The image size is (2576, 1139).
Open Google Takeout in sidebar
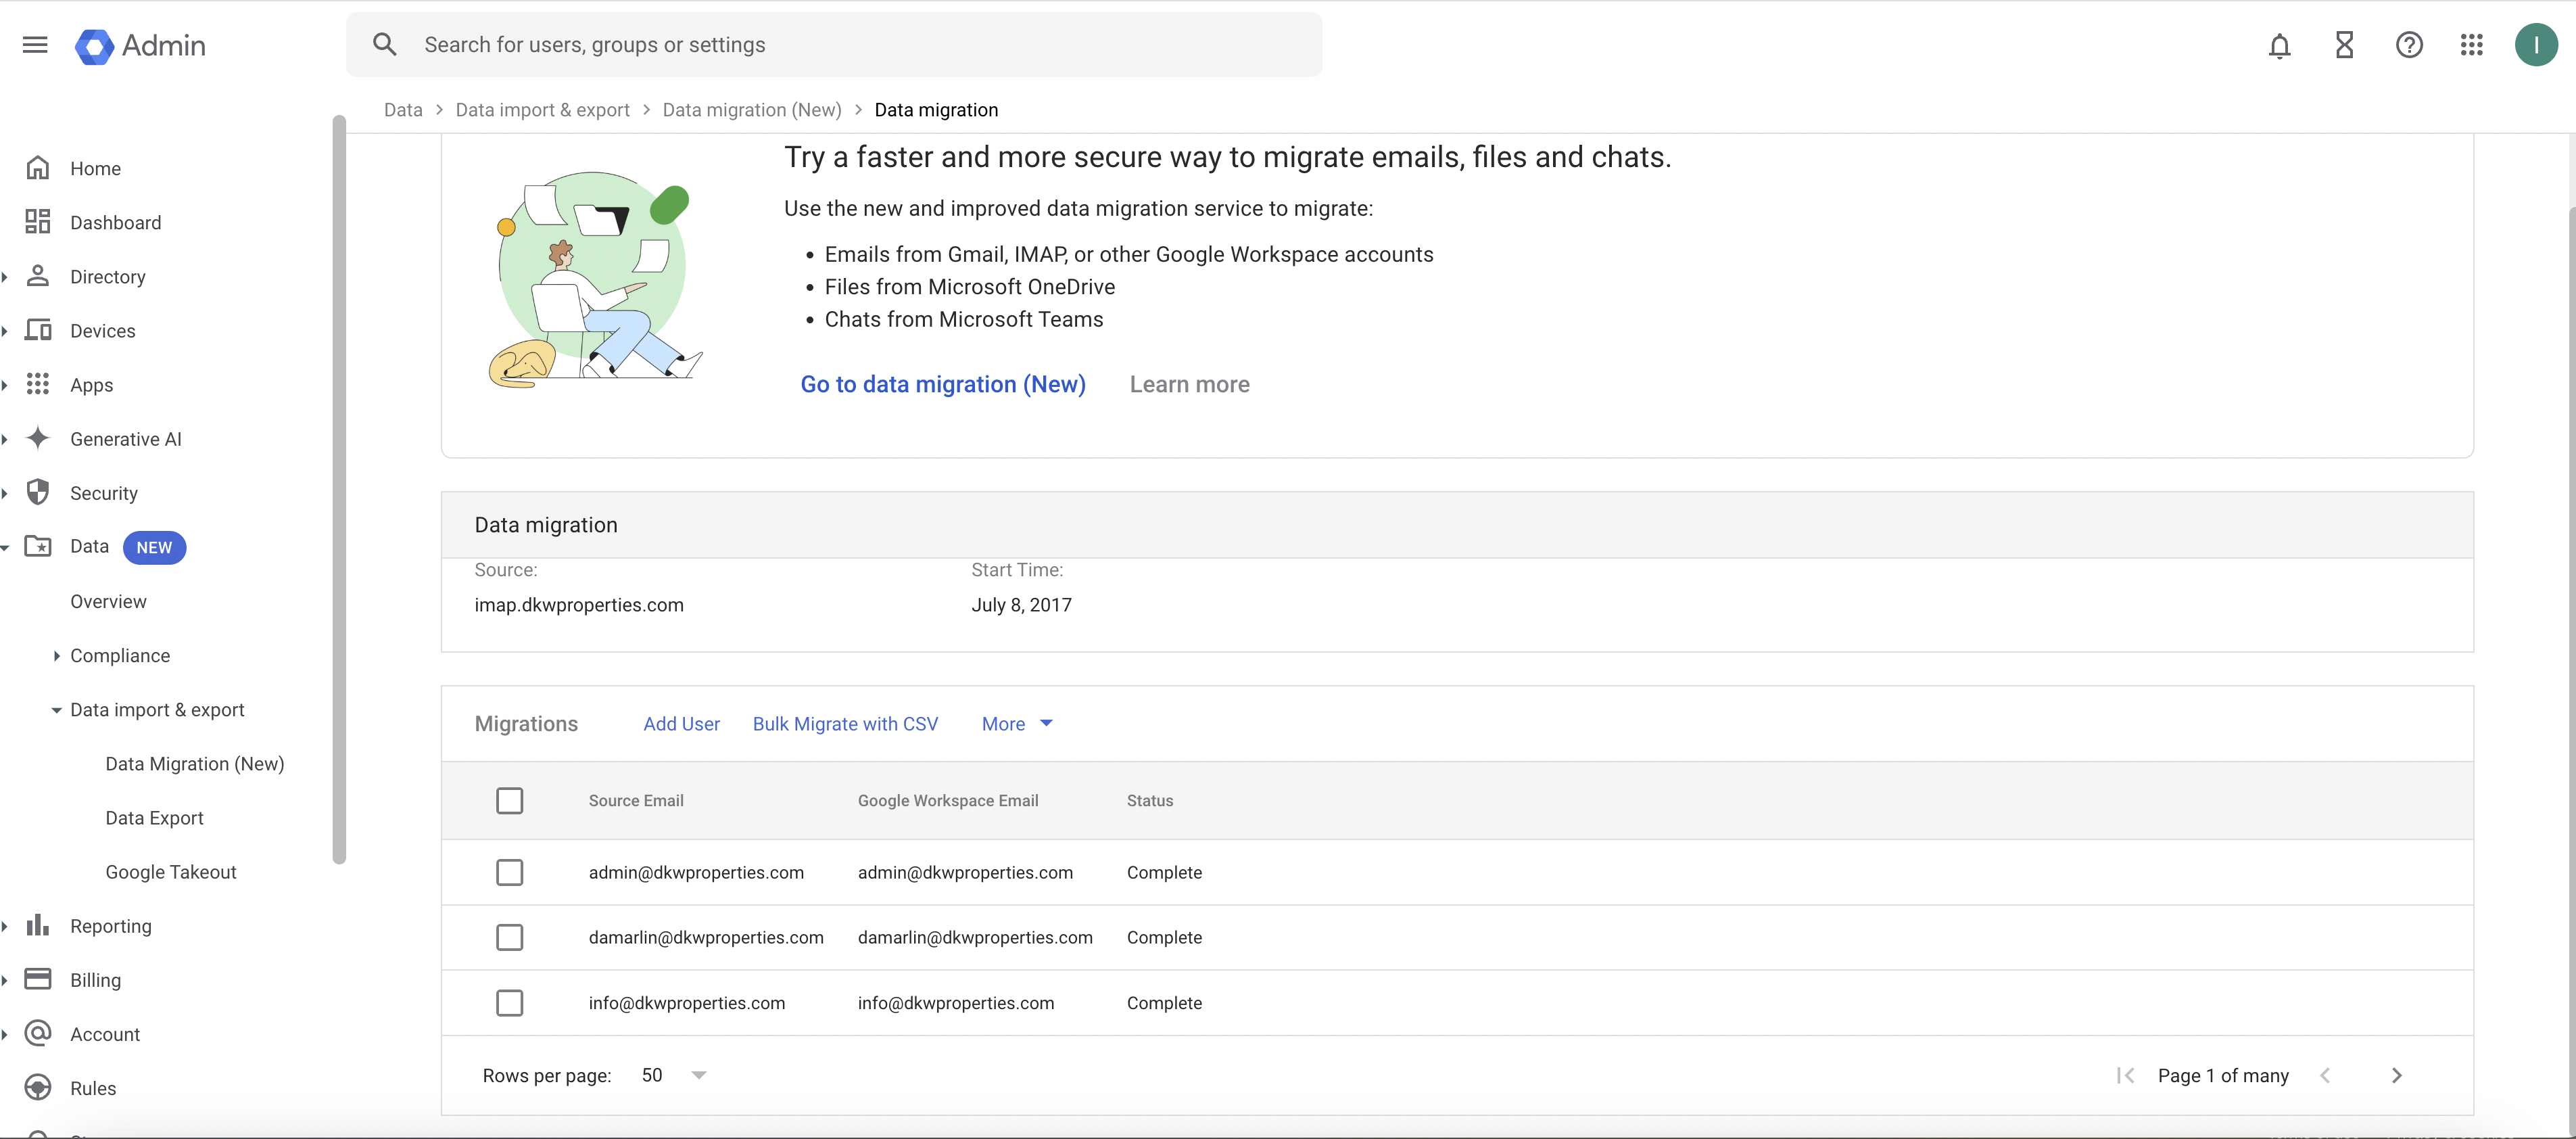click(171, 872)
